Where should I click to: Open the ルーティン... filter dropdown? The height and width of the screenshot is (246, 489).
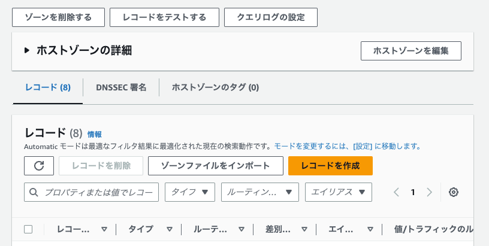click(260, 192)
